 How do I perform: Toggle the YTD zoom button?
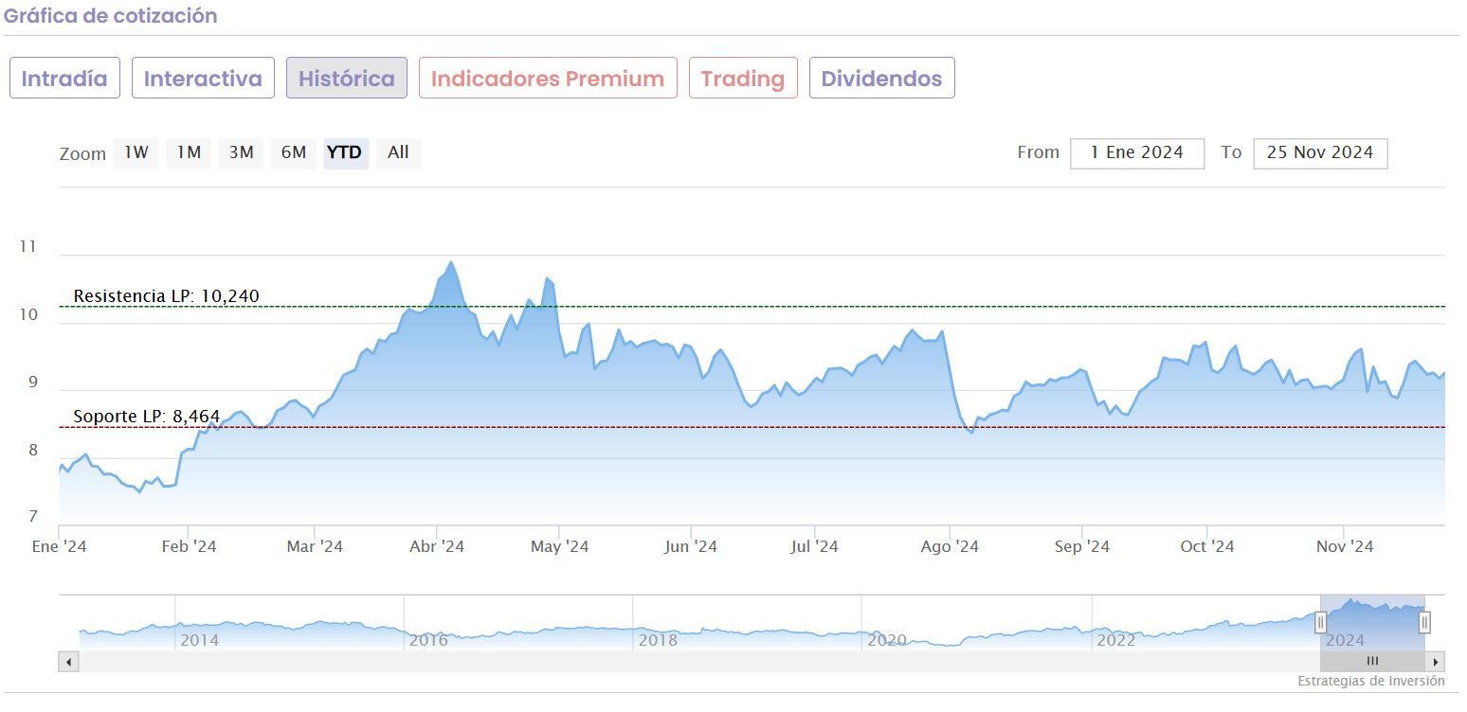[x=345, y=152]
